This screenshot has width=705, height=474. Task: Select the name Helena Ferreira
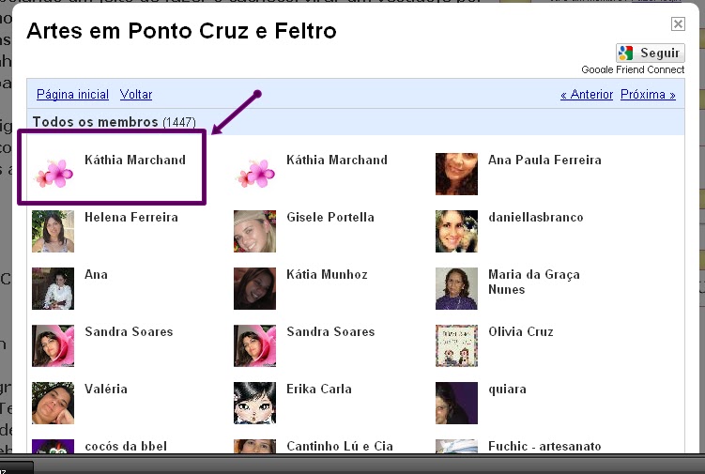tap(131, 217)
